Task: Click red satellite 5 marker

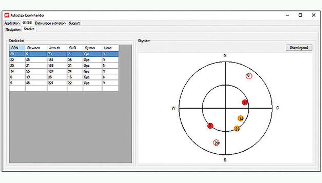Action: [210, 126]
